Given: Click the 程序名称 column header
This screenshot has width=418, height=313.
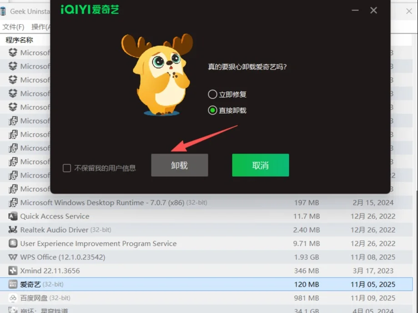Looking at the screenshot, I should pos(18,40).
